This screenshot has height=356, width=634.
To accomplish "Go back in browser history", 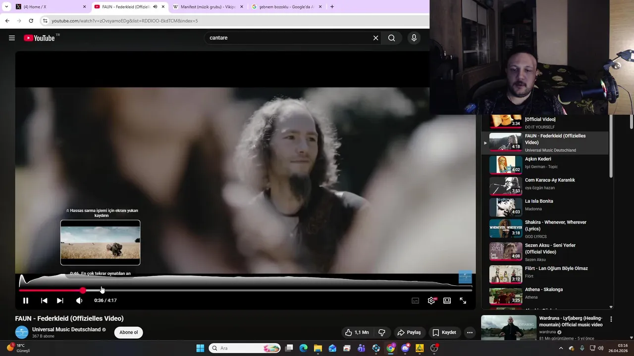I will (x=7, y=21).
